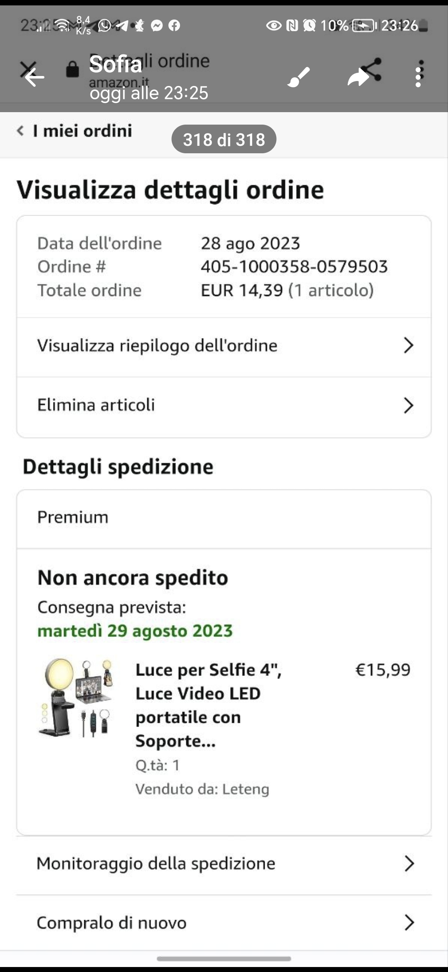The width and height of the screenshot is (448, 972).
Task: Tap the WhatsApp notification icon
Action: click(104, 26)
